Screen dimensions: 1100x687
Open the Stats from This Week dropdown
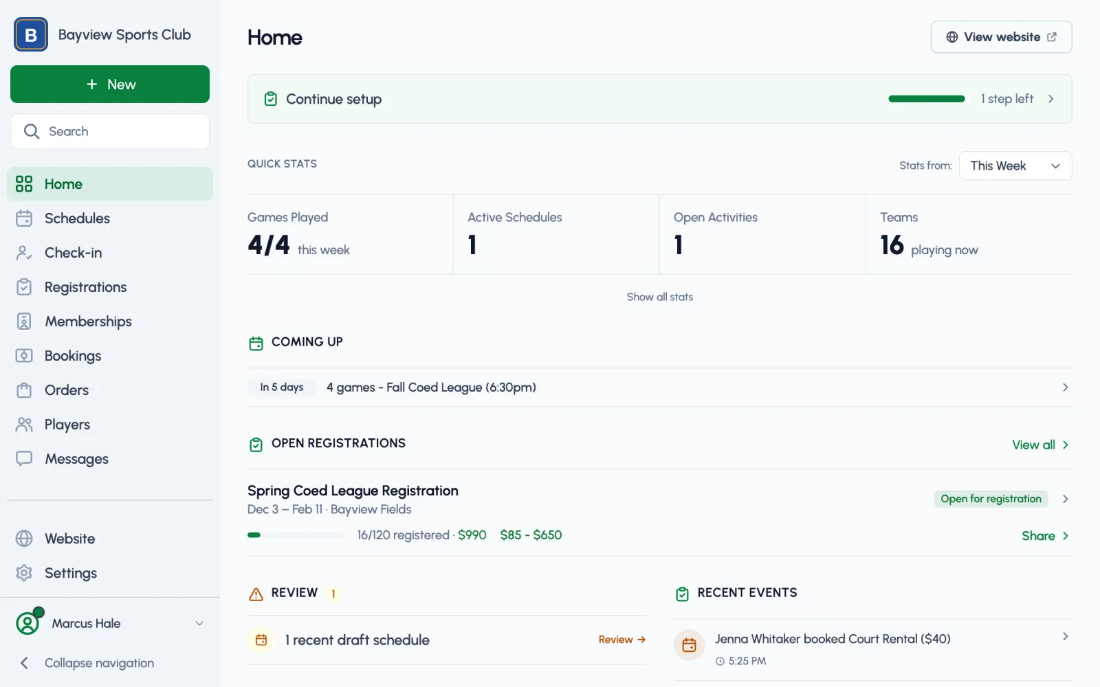click(x=1015, y=166)
